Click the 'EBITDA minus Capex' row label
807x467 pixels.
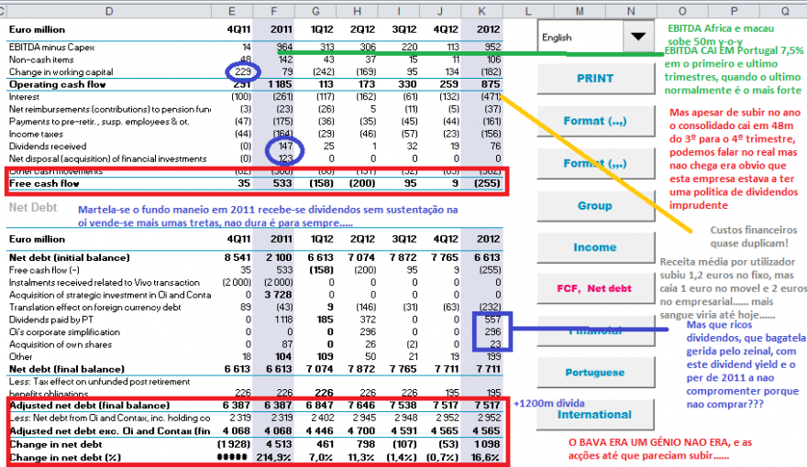click(x=51, y=48)
